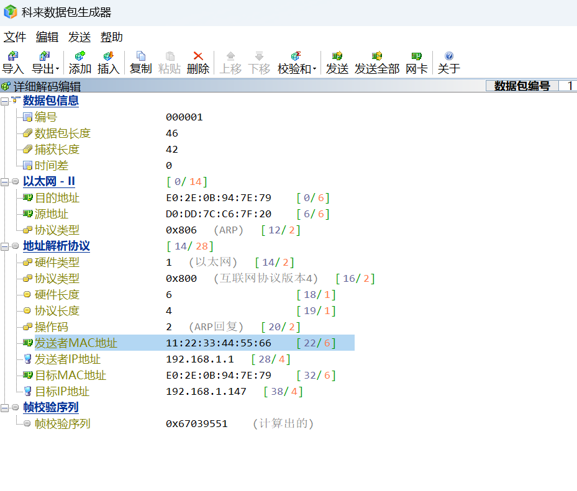Open the 编辑 (Edit) menu
Image resolution: width=577 pixels, height=491 pixels.
[x=47, y=37]
